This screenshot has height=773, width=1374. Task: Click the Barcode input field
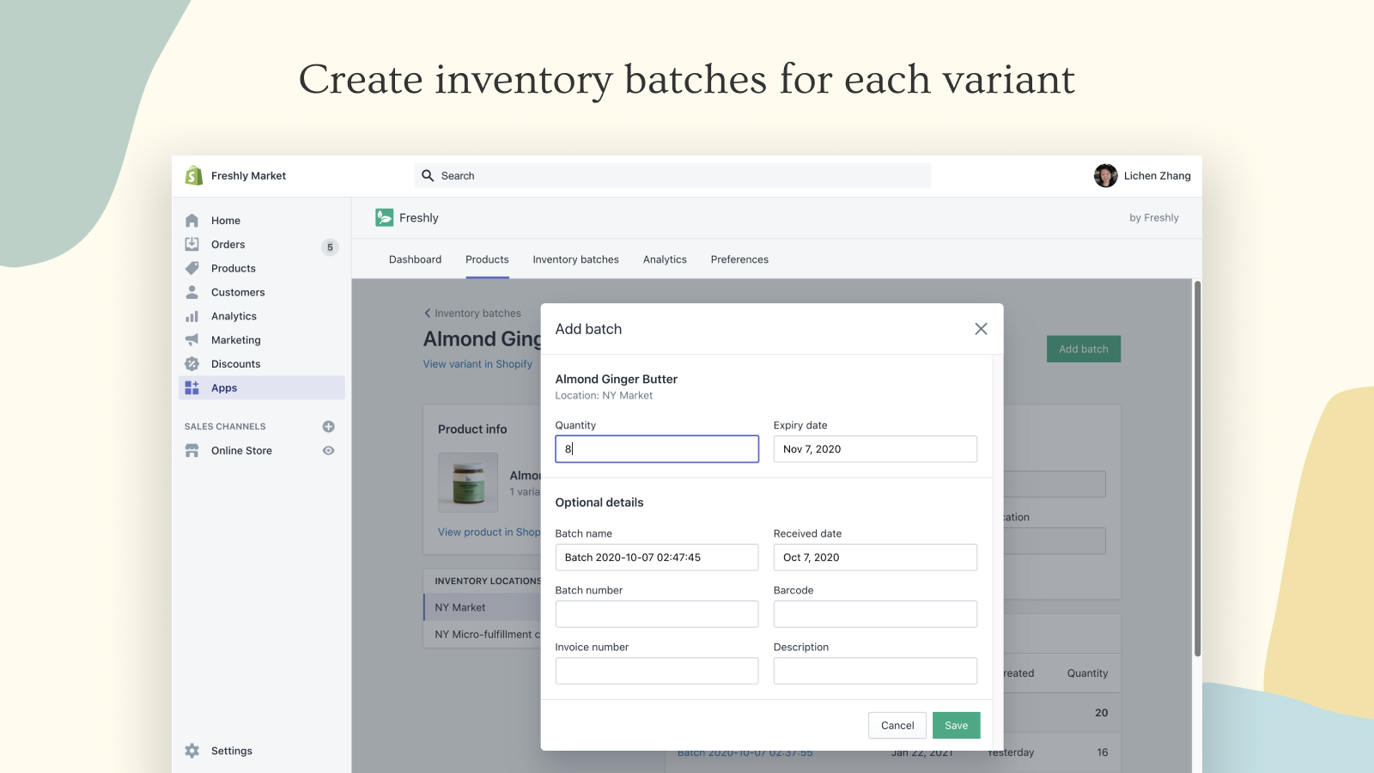click(875, 614)
